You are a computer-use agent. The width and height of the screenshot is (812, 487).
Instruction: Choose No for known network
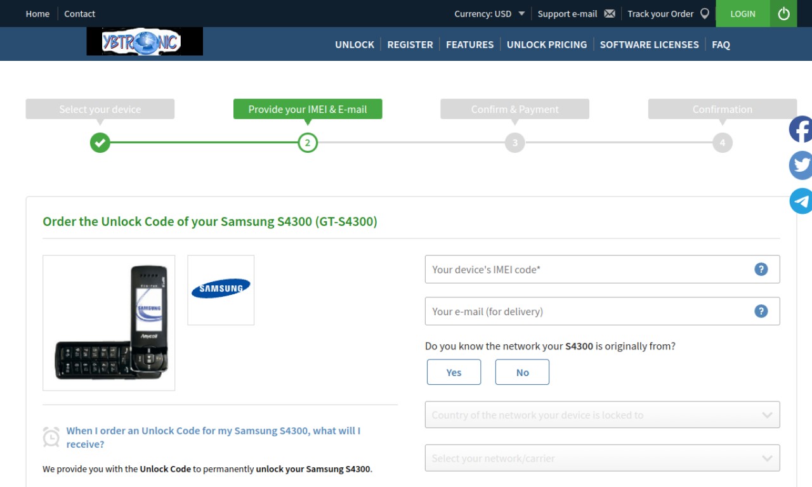click(x=522, y=372)
